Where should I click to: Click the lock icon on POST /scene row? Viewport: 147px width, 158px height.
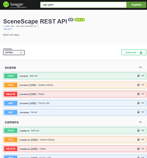[x=138, y=76]
